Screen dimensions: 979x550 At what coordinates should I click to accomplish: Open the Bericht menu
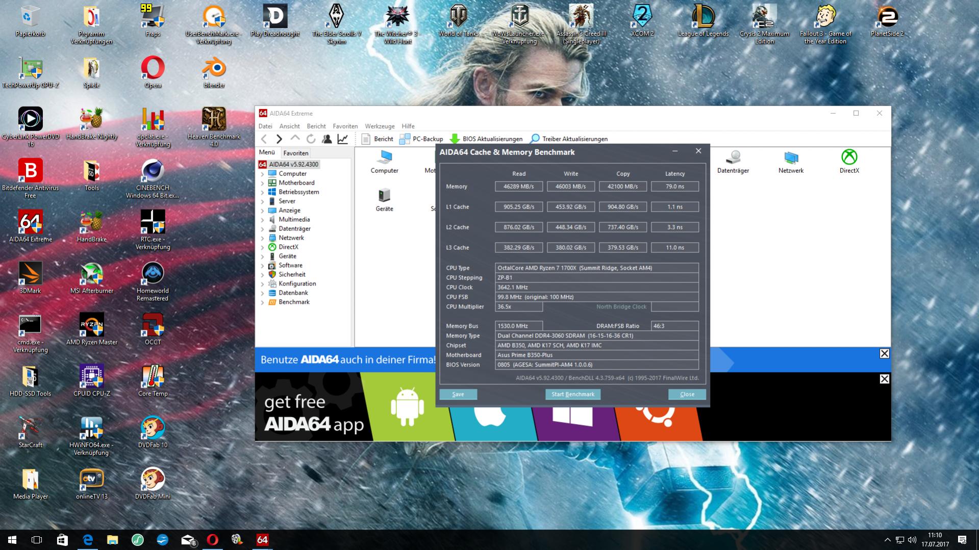[316, 126]
